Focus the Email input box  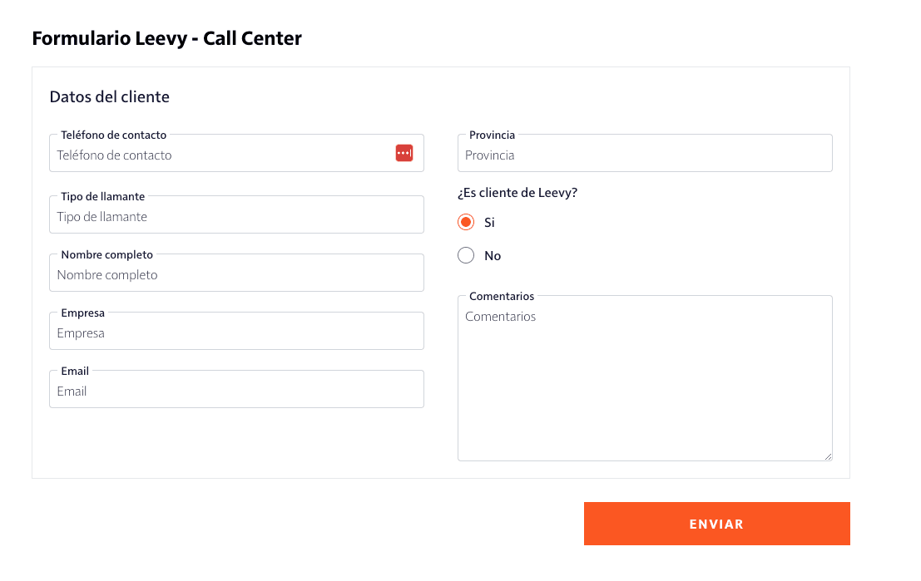236,391
